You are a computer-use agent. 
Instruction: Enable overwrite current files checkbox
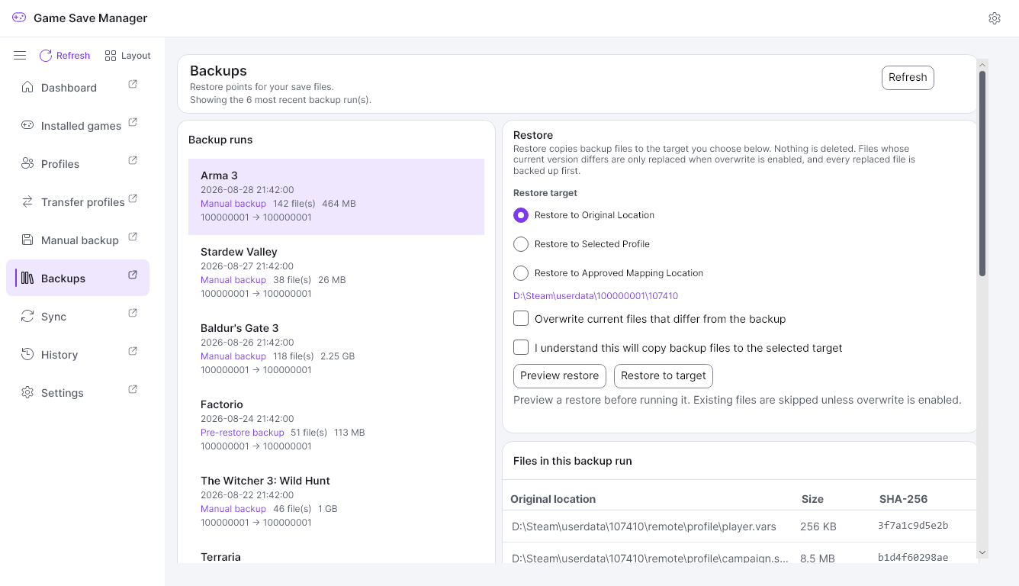[x=521, y=318]
